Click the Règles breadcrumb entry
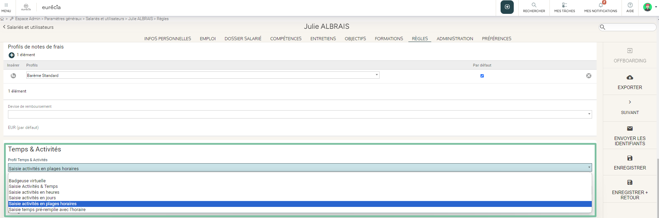The height and width of the screenshot is (218, 659). pos(163,19)
